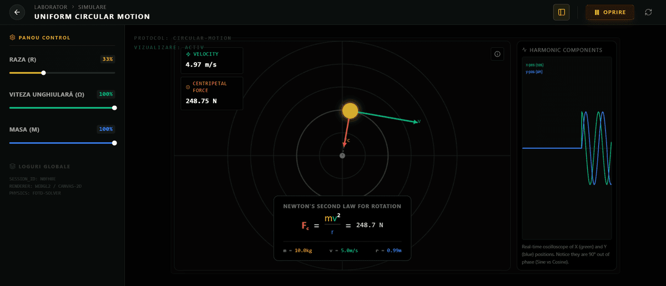Click the reset refresh icon
The image size is (666, 286).
point(648,12)
